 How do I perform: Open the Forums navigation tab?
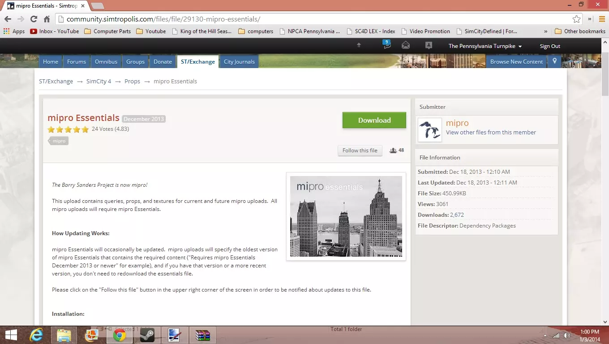pos(77,62)
